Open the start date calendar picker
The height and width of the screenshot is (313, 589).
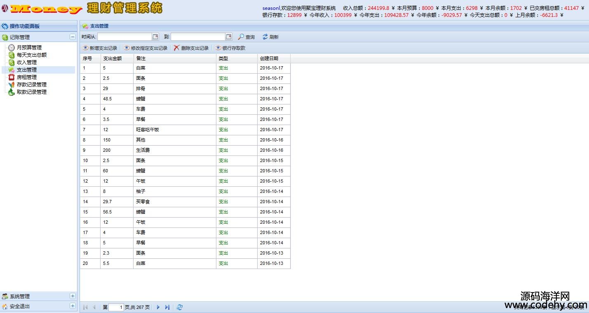point(155,37)
